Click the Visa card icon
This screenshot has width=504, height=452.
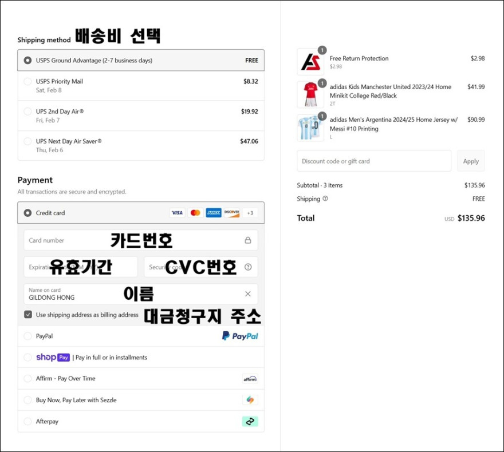point(177,213)
